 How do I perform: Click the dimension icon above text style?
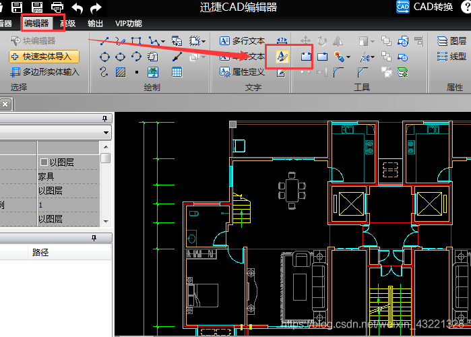[282, 41]
